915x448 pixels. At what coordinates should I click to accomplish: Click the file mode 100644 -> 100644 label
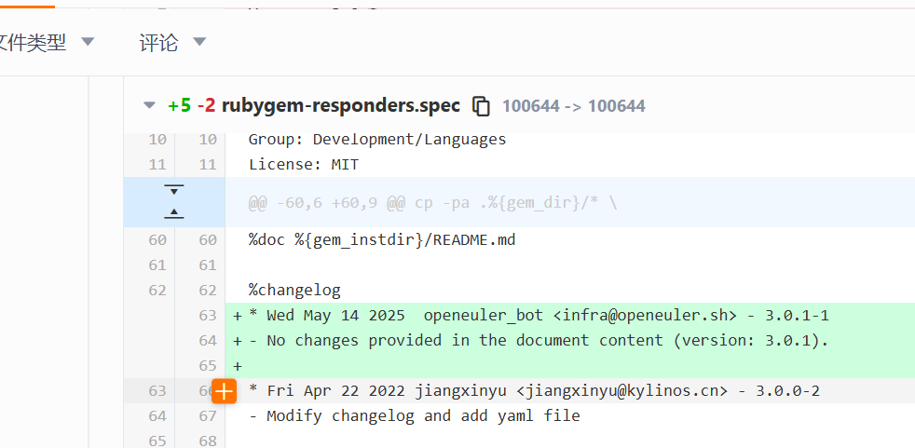(573, 106)
